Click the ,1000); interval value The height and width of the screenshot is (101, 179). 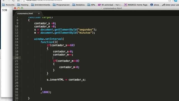(x=46, y=92)
